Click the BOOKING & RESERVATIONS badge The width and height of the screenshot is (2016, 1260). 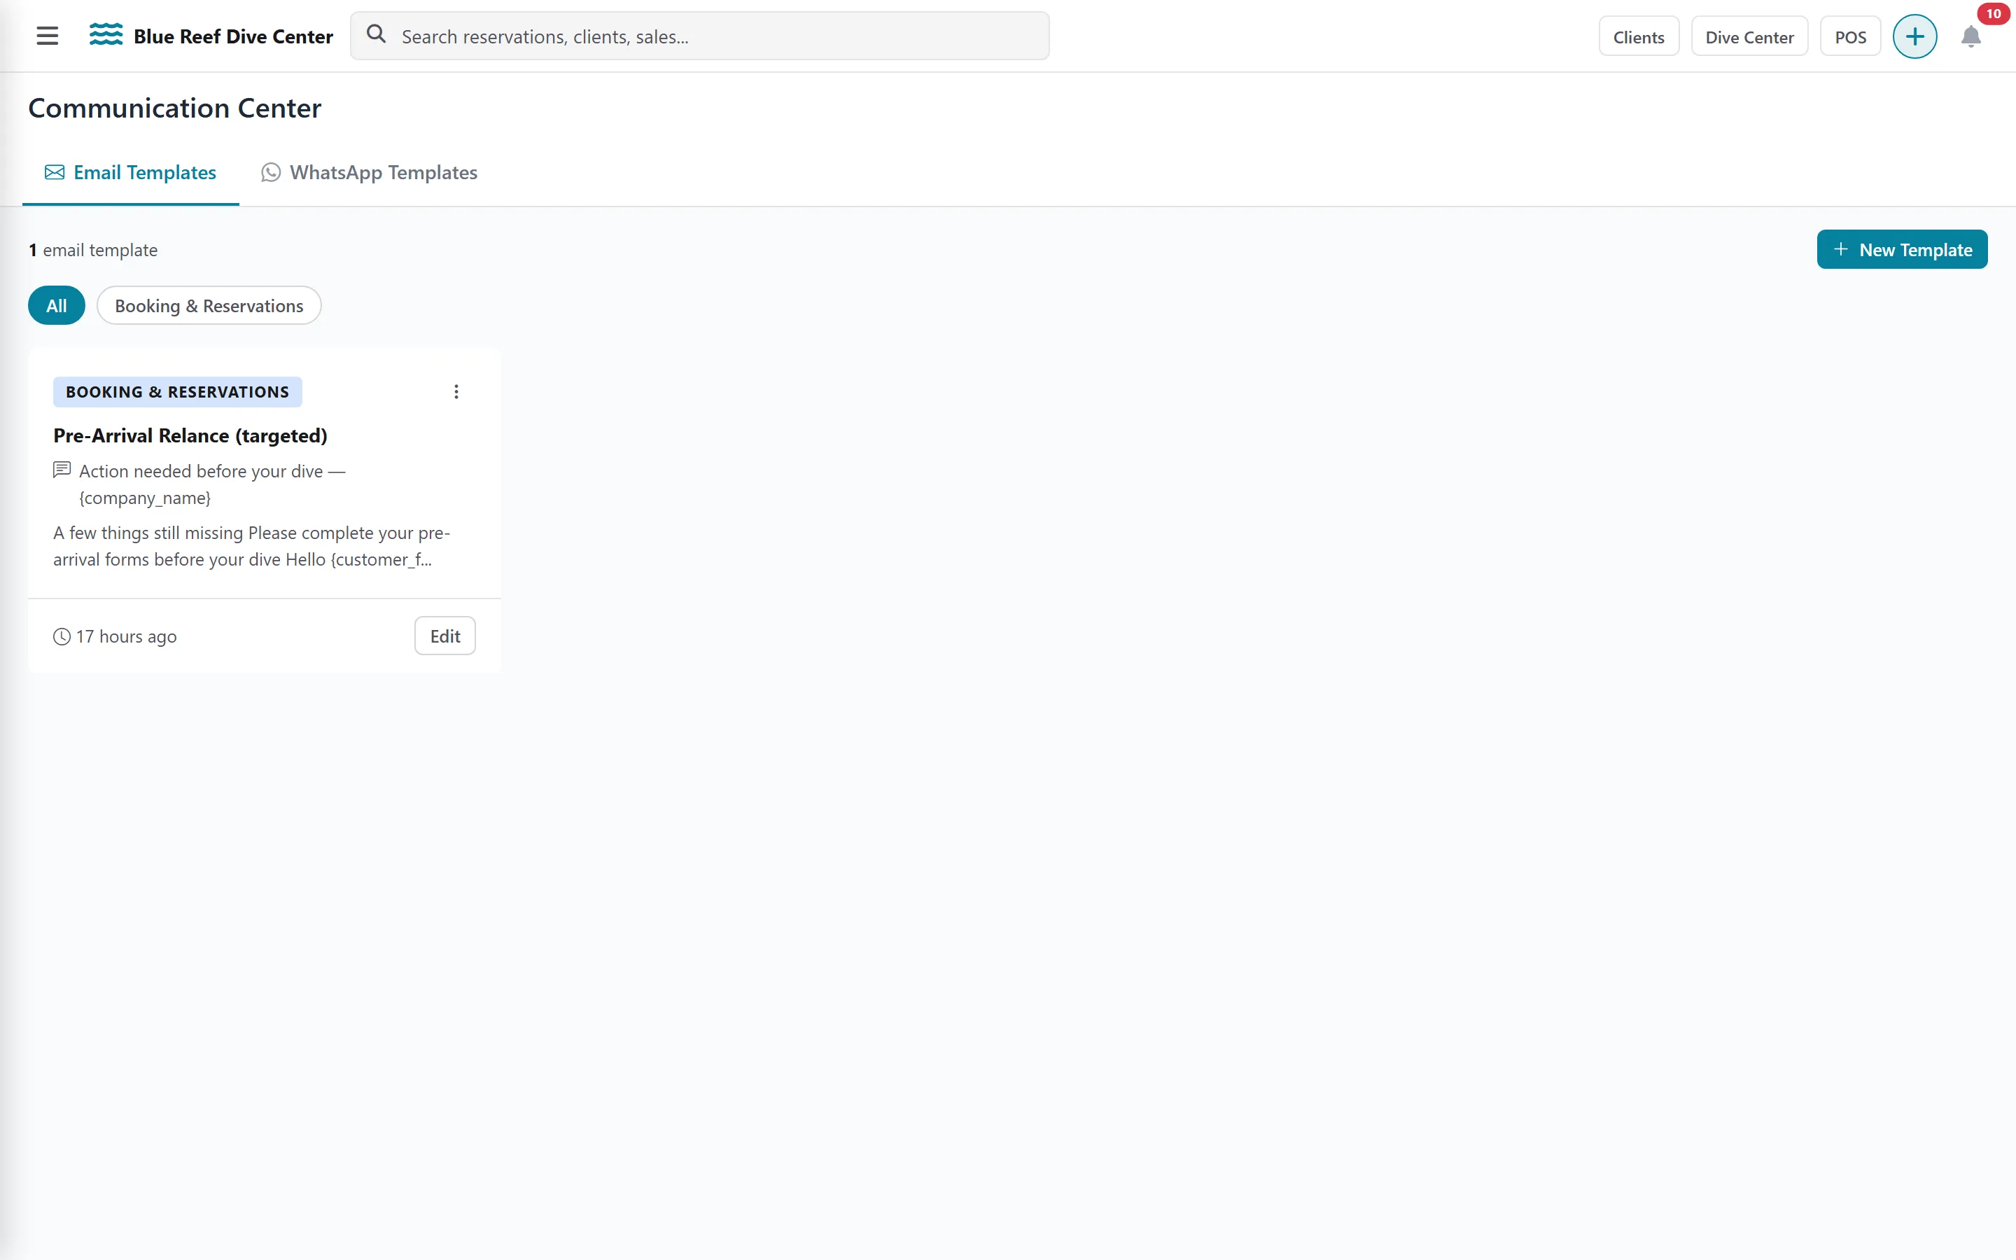(x=177, y=392)
